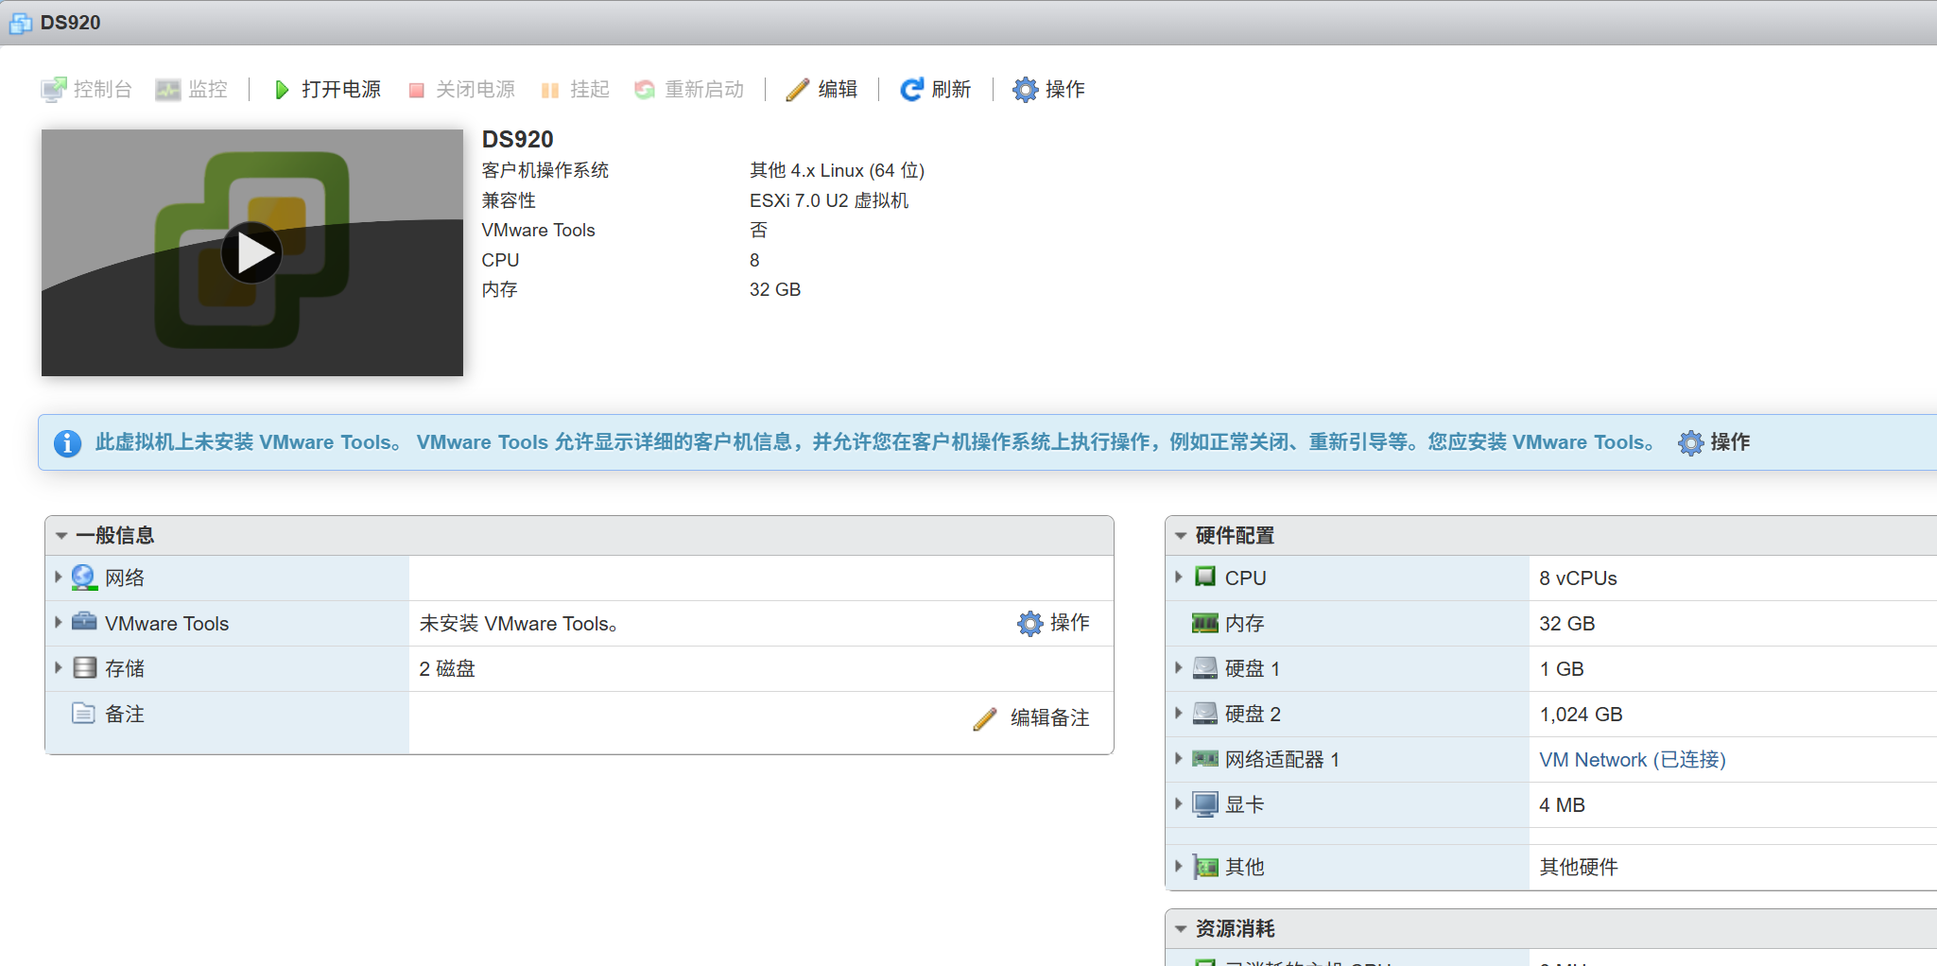
Task: Expand 硬盘 2 hardware details
Action: (1178, 714)
